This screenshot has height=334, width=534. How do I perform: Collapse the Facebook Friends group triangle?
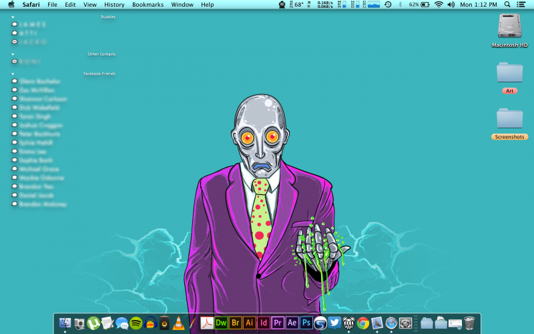point(13,74)
